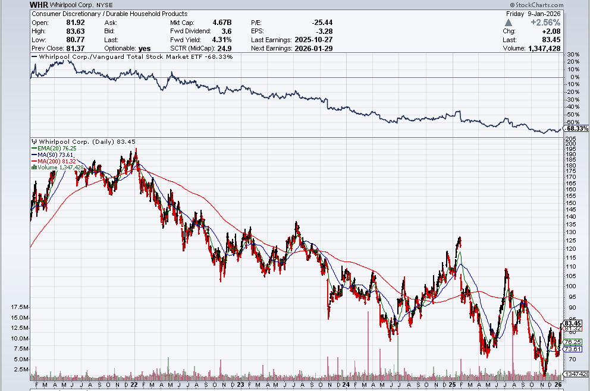590x391 pixels.
Task: Click the blue 73.61 tag on the right axis
Action: coord(573,349)
